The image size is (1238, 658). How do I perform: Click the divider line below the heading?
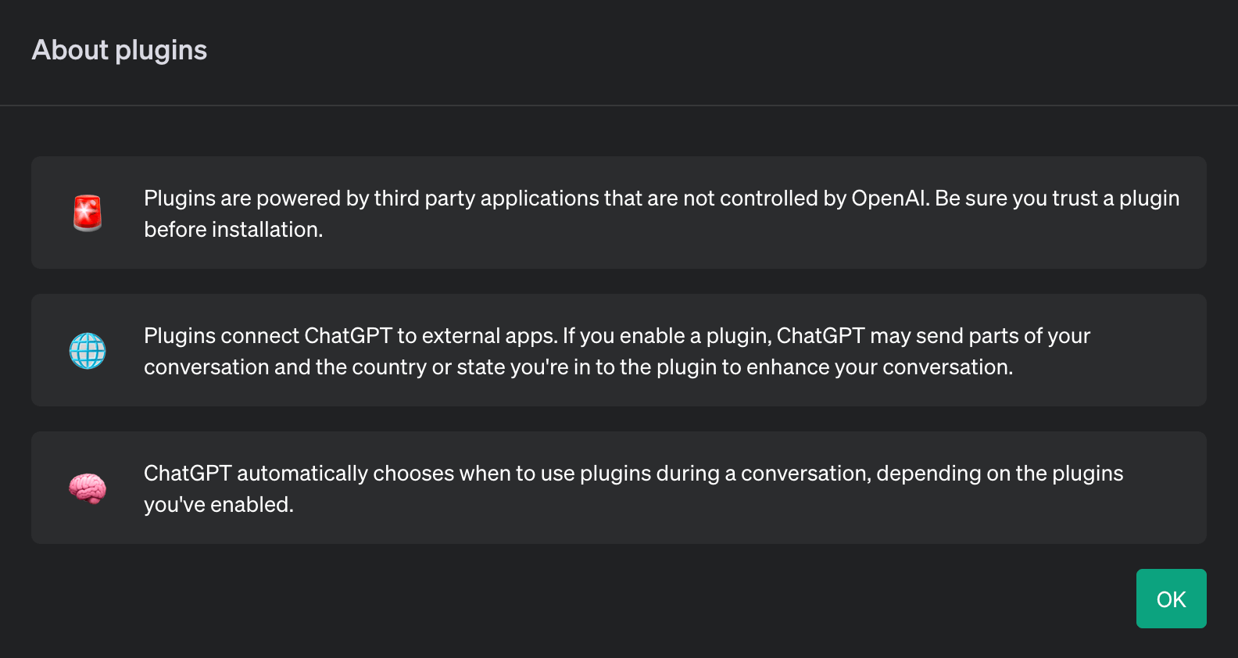619,105
